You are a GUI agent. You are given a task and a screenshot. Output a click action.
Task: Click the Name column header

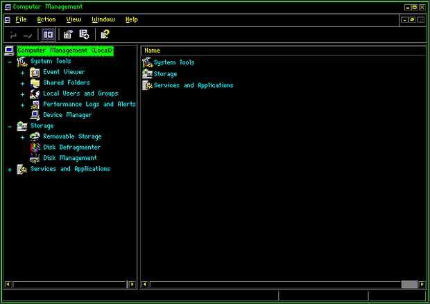click(284, 51)
